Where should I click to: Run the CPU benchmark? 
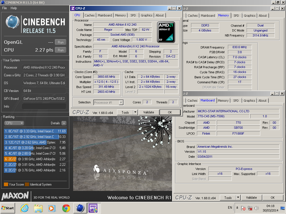[61, 50]
